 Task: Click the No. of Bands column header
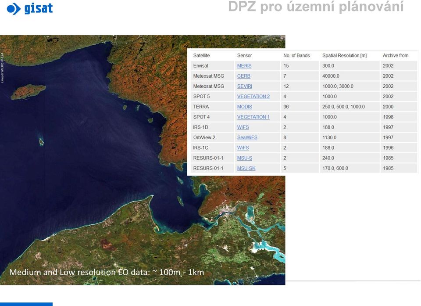coord(296,55)
